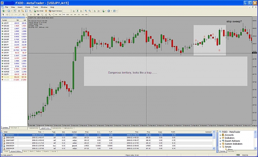Image resolution: width=258 pixels, height=157 pixels.
Task: Select the cursor arrow tool
Action: tap(3, 14)
